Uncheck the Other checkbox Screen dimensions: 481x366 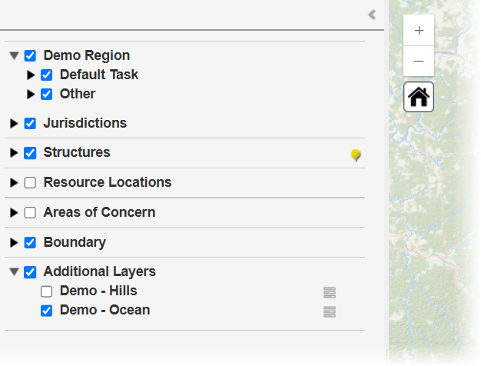pyautogui.click(x=46, y=95)
